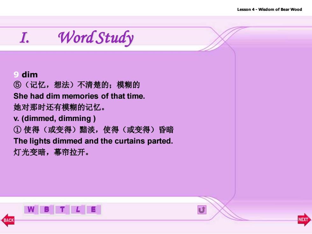Select the headword 'dim'
The image size is (312, 234).
click(30, 74)
